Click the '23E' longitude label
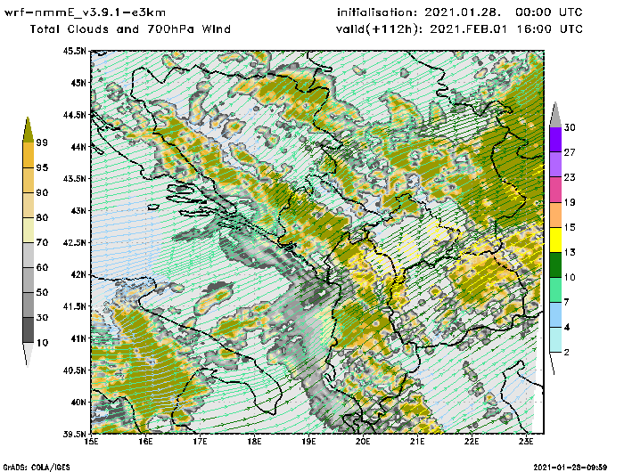 point(526,442)
